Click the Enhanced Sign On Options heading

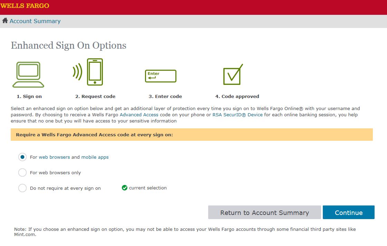69,46
